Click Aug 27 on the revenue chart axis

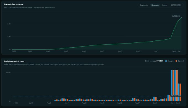pyautogui.click(x=138, y=51)
